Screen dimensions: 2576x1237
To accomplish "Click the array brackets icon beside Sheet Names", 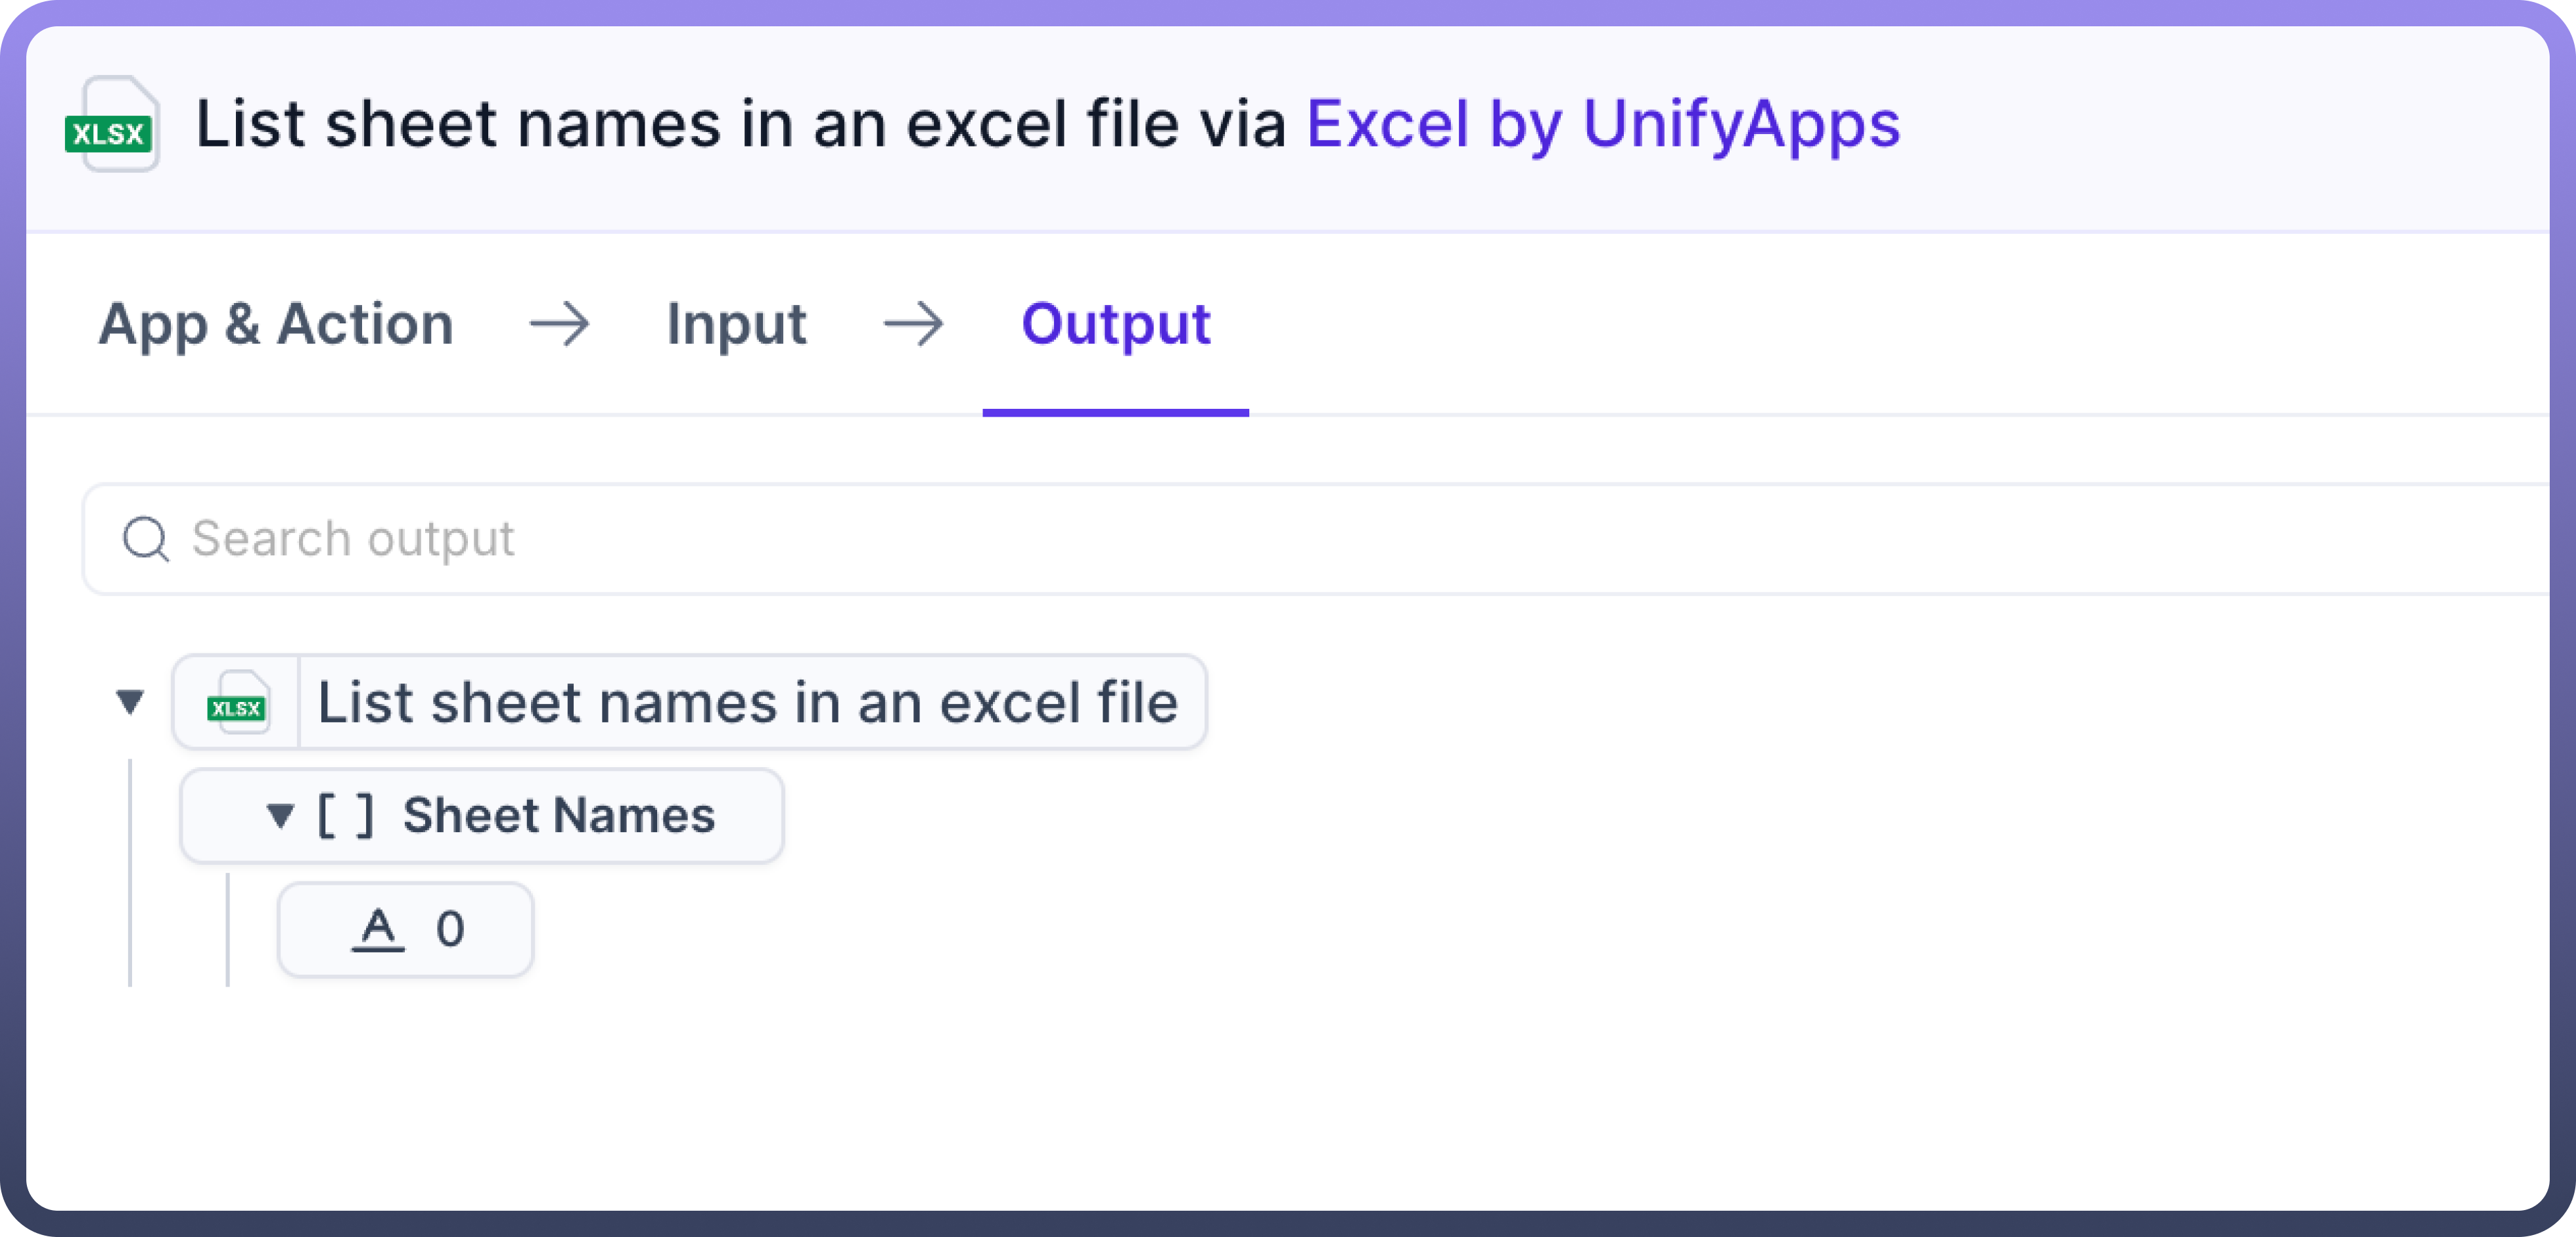I will pyautogui.click(x=345, y=816).
